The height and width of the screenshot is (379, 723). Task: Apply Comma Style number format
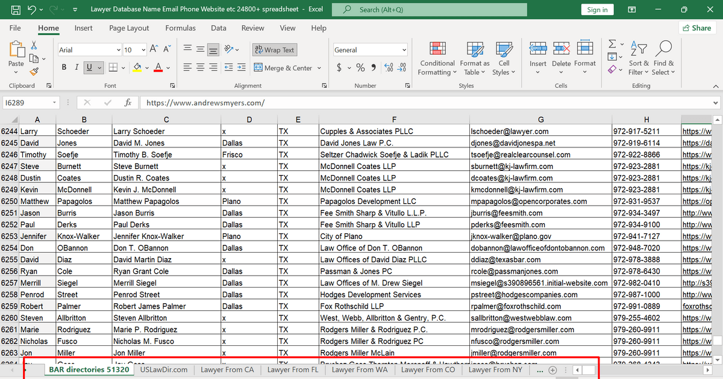(374, 67)
